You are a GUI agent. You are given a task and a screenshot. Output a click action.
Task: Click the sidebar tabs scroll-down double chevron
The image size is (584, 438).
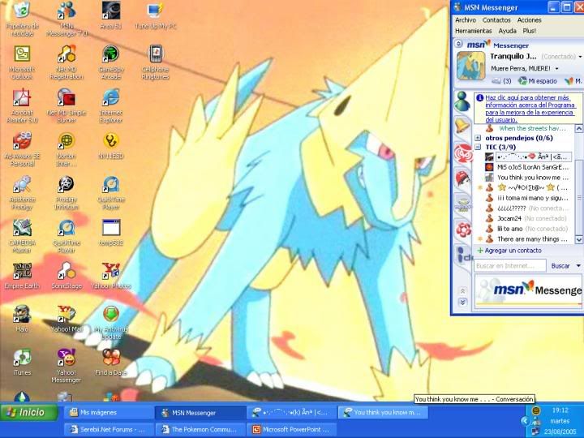(462, 302)
